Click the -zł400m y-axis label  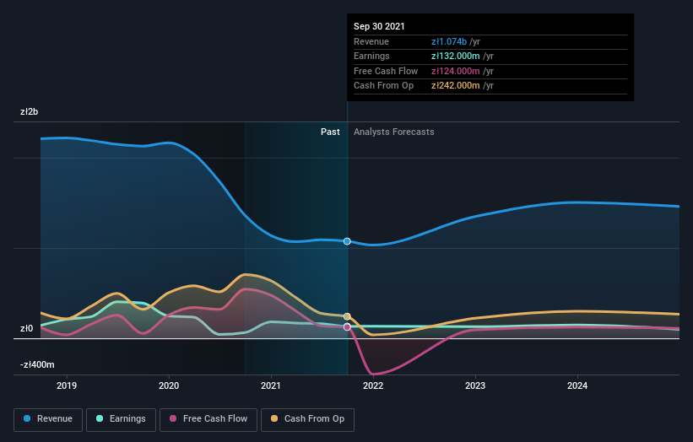37,364
